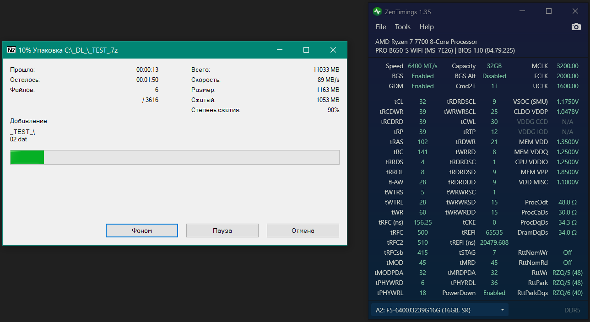590x322 pixels.
Task: Click the FCLK 2000.00 value
Action: (x=568, y=76)
